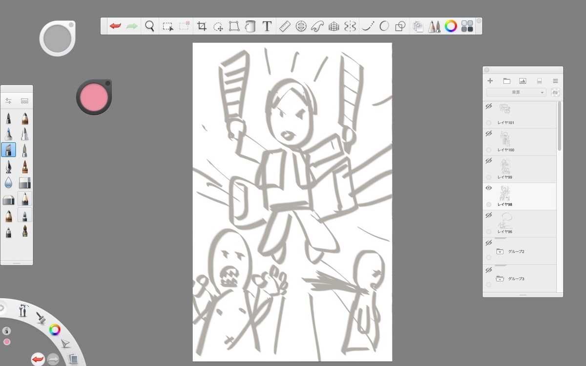Expand the グループ2 folder
The image size is (586, 366).
click(500, 251)
